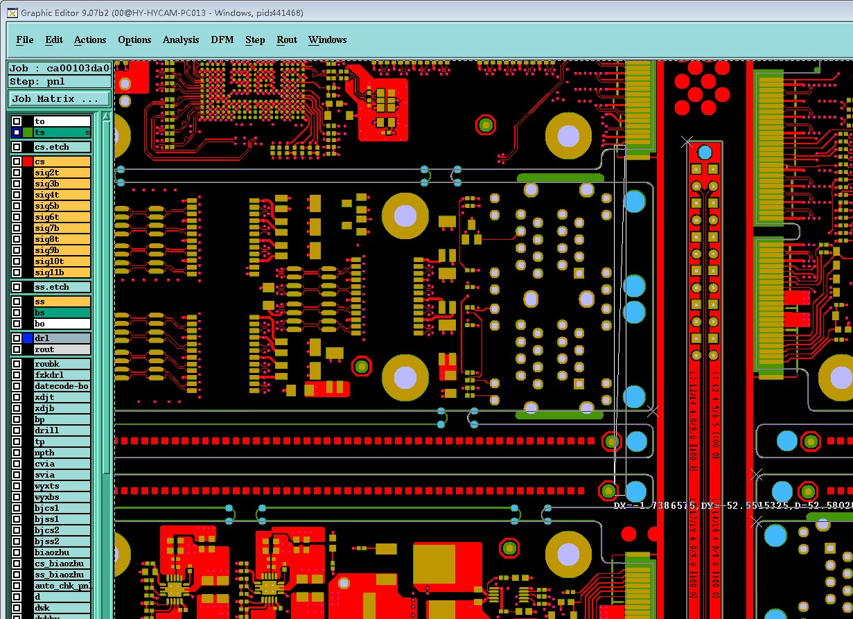Click the small square icon on ts layer row
This screenshot has width=853, height=619.
click(87, 132)
